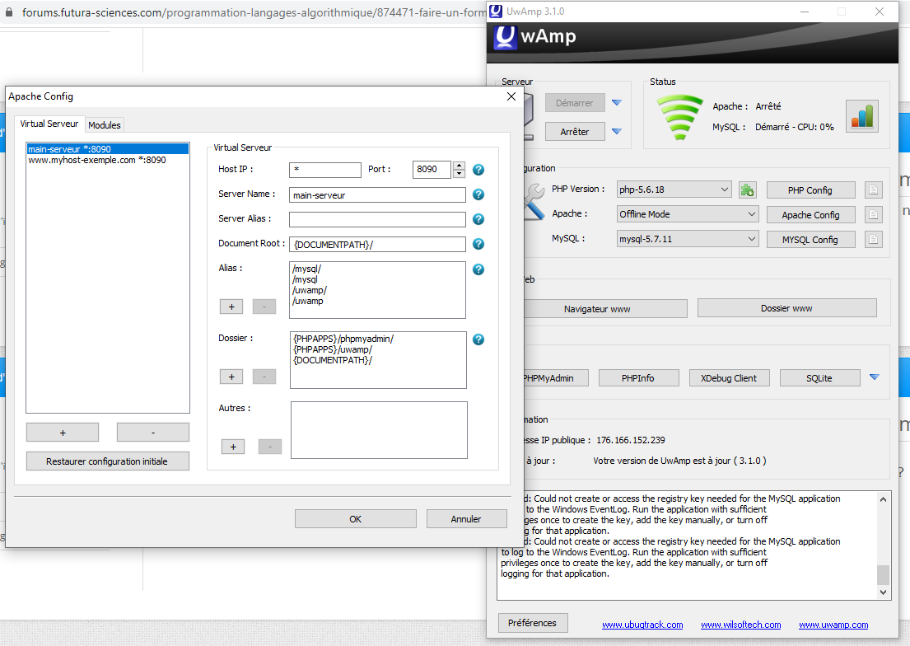Click the green PHP add-version icon
This screenshot has height=646, width=910.
(x=747, y=190)
